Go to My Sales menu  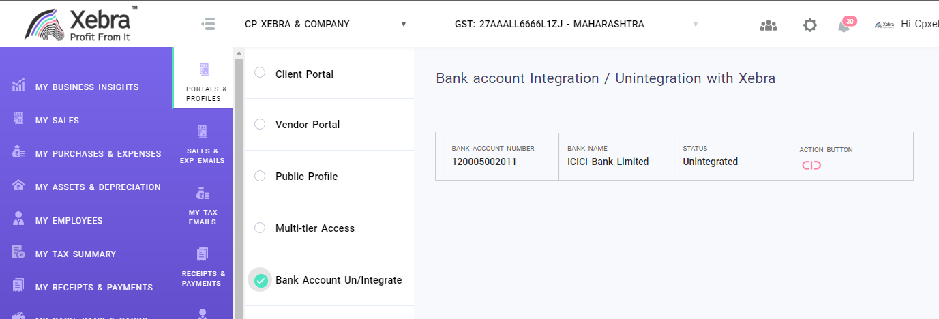[x=57, y=120]
